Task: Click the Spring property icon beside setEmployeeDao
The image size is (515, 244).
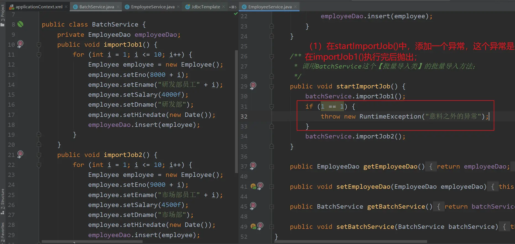Action: click(x=253, y=187)
